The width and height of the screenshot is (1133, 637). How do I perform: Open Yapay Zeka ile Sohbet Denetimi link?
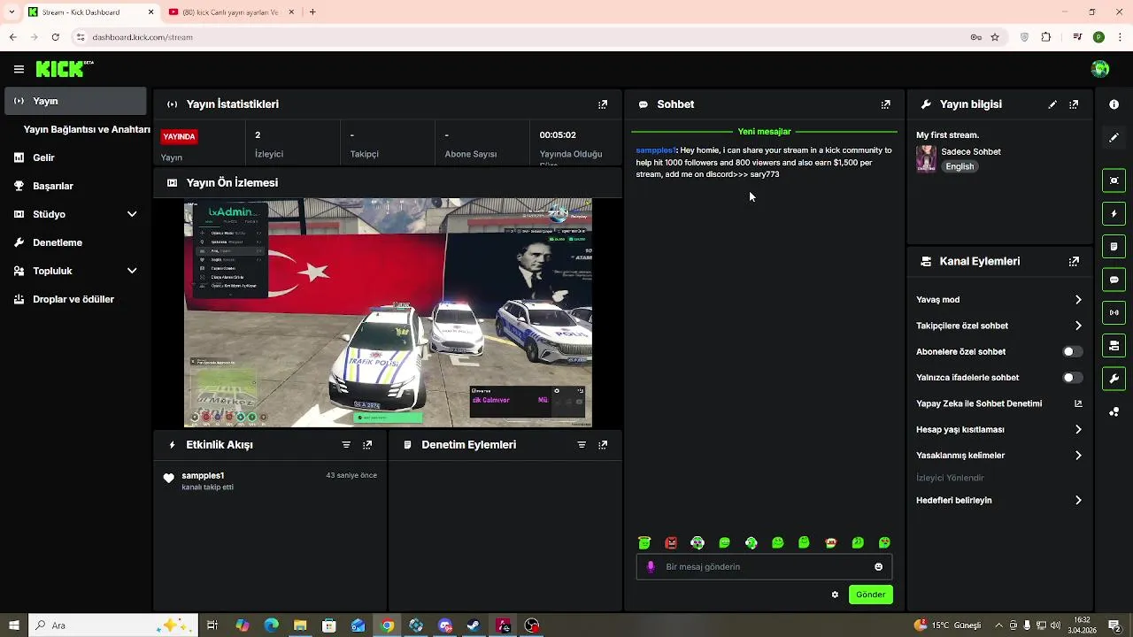tap(998, 403)
